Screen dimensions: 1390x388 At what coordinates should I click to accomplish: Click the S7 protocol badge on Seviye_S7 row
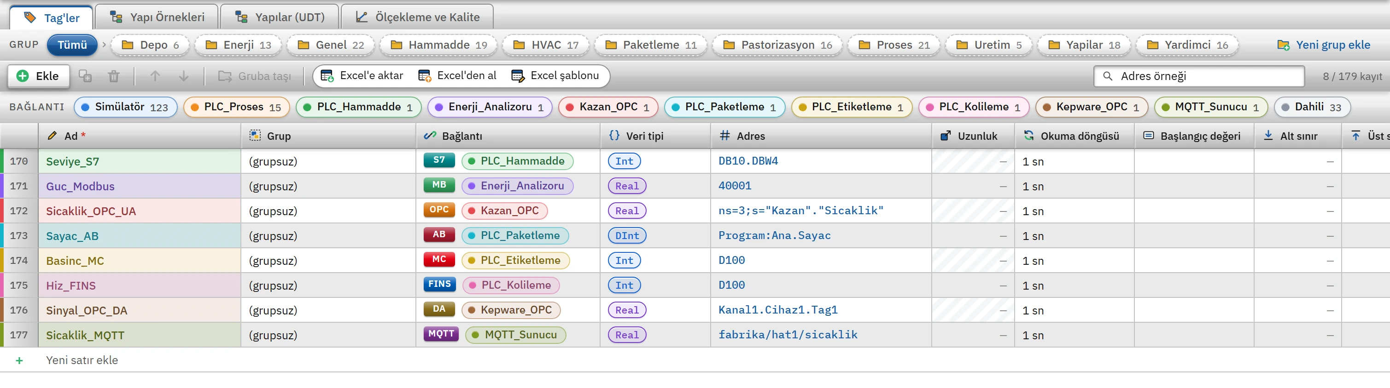click(x=439, y=160)
